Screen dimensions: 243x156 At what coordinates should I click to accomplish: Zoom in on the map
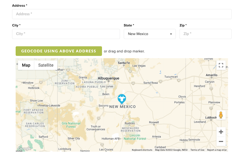tap(221, 132)
